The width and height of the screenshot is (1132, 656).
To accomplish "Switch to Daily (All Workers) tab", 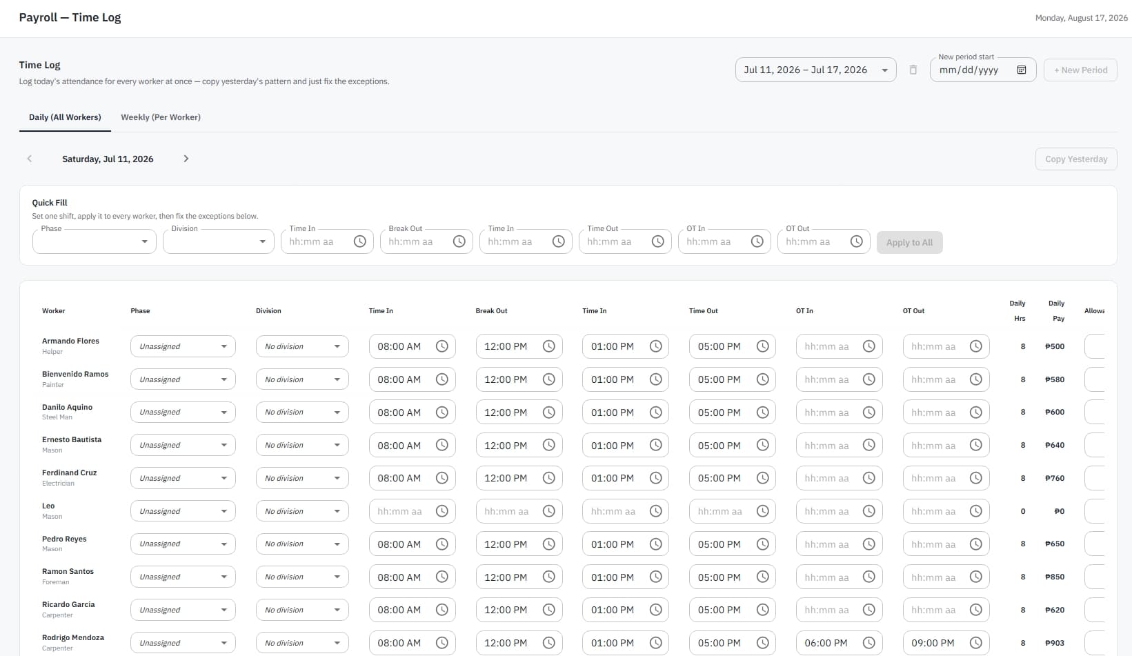I will 65,117.
